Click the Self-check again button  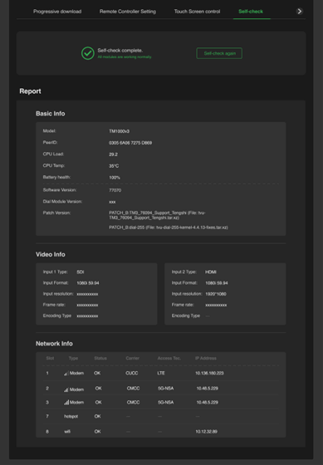pyautogui.click(x=219, y=53)
